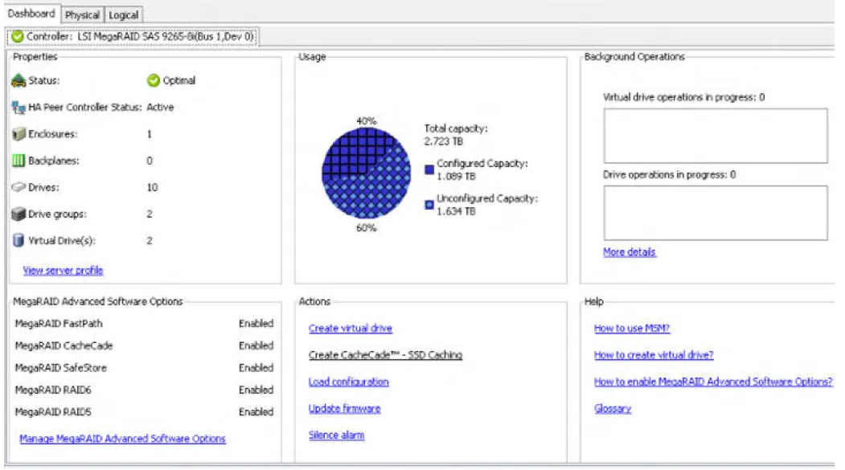Click the HA Peer Controller Status icon
The image size is (845, 470).
click(19, 108)
